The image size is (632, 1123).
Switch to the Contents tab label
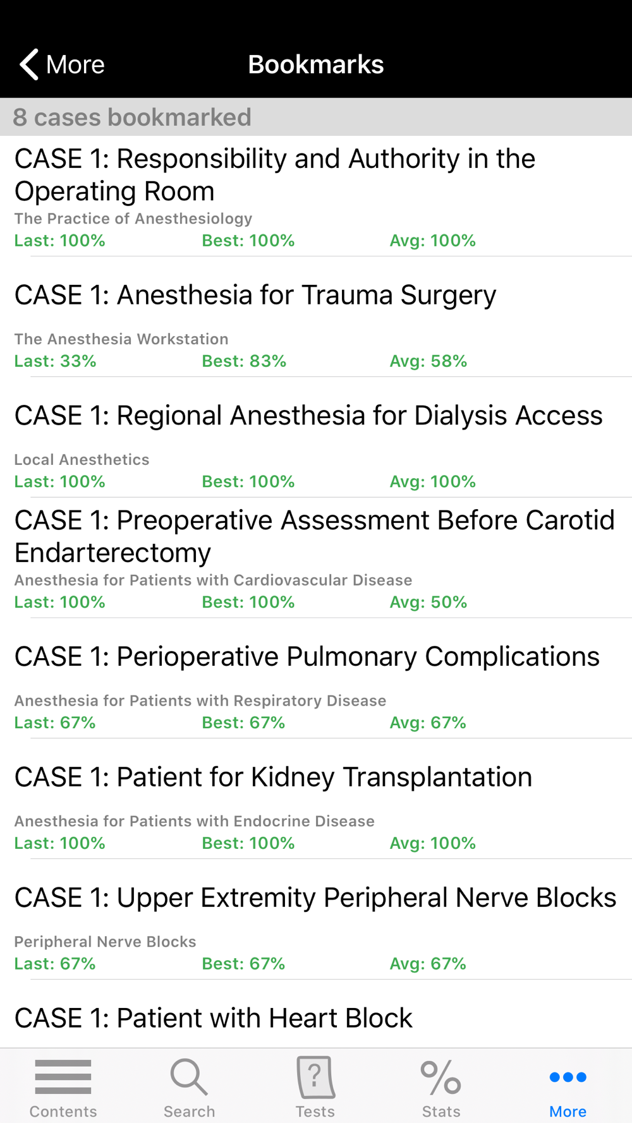click(63, 1112)
